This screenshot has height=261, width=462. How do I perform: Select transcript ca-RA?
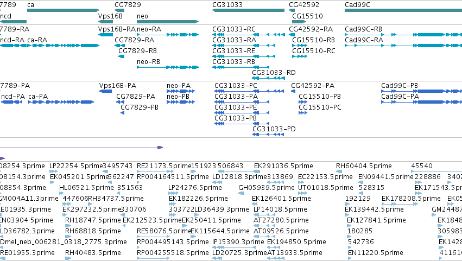click(x=64, y=46)
